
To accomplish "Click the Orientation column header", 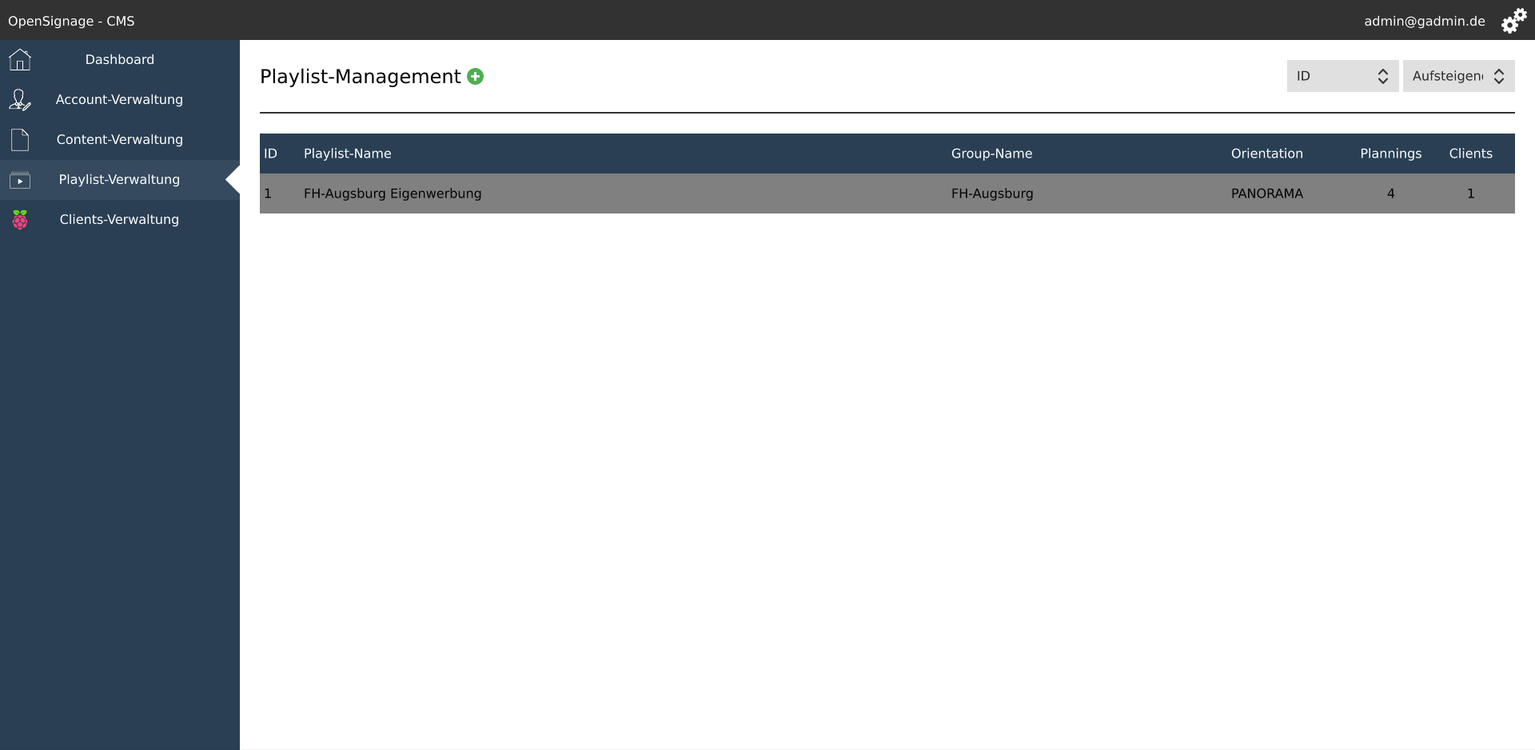I will pos(1266,154).
